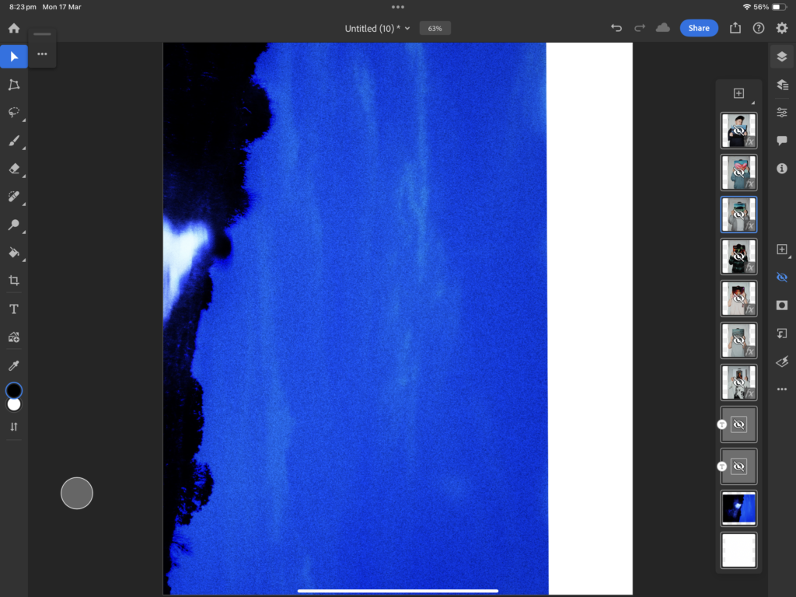
Task: Expand tool options three-dots menu
Action: (x=42, y=54)
